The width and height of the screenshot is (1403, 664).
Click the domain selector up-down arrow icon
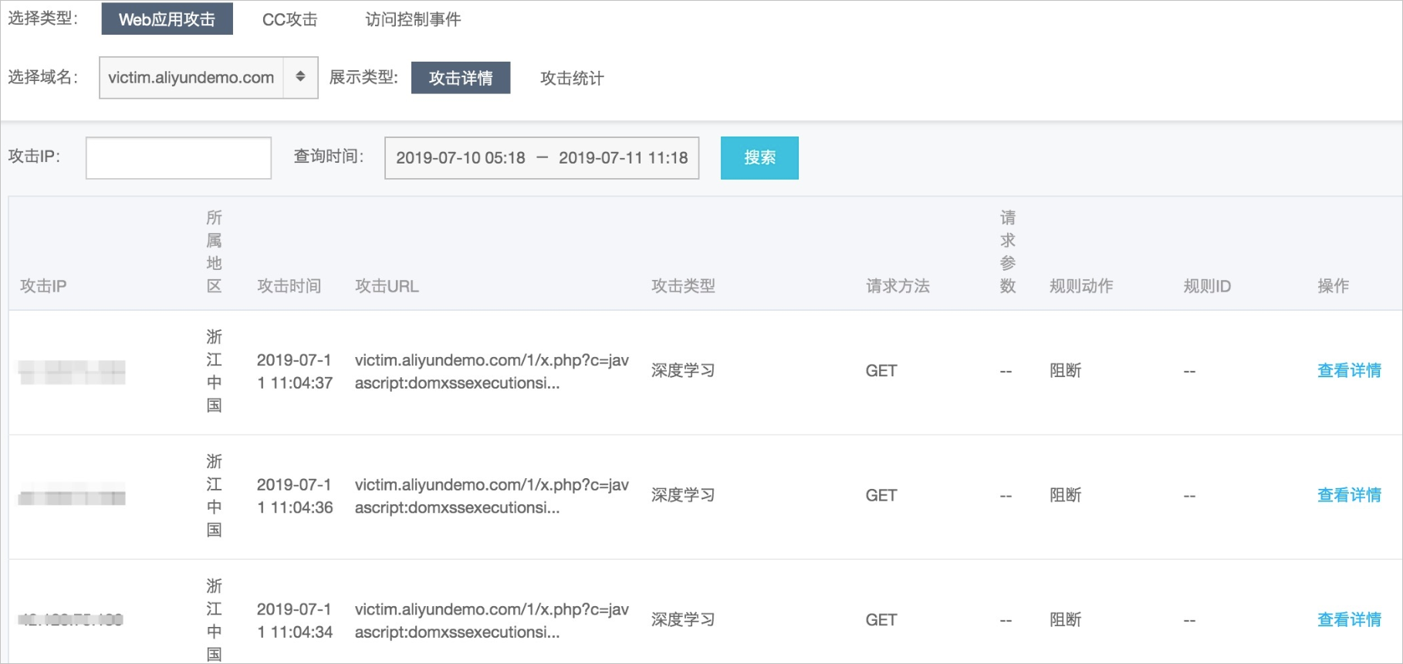[300, 77]
